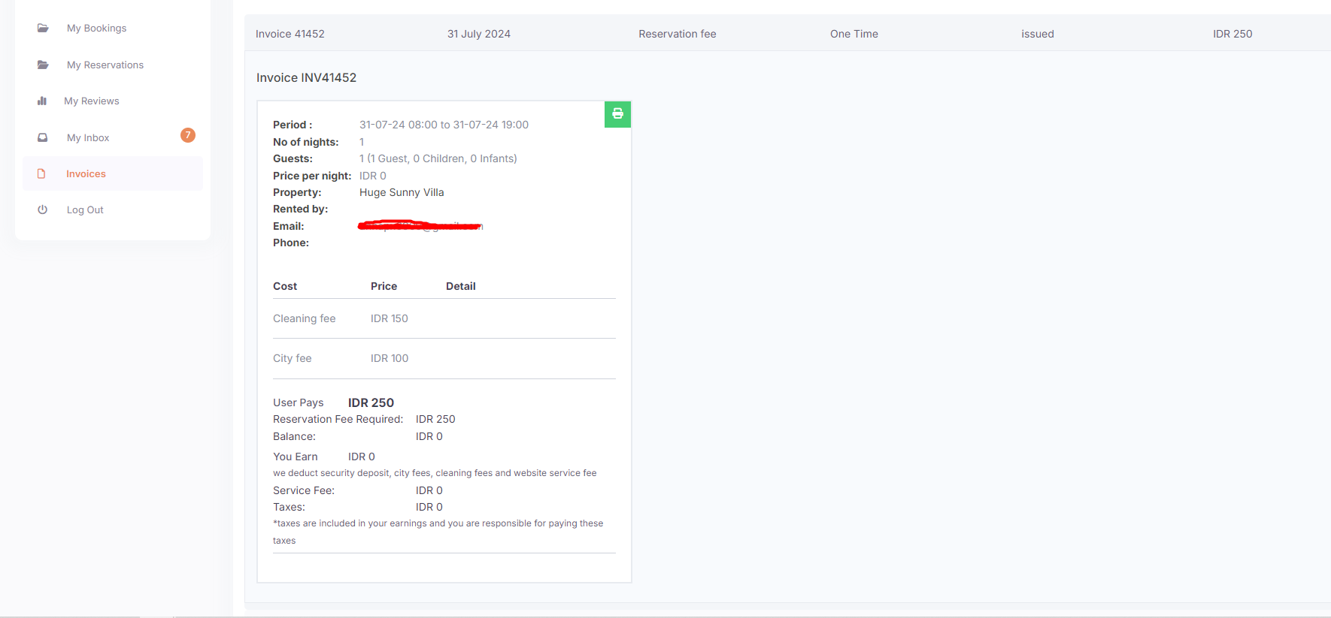
Task: Click the IDR 250 amount in header row
Action: [1232, 34]
